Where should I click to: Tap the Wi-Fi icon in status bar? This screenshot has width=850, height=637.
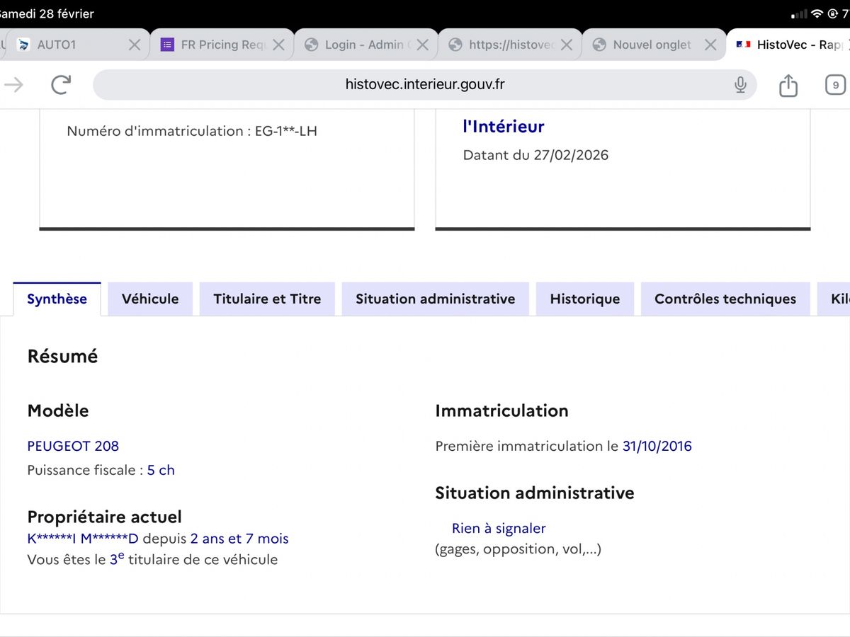(817, 14)
